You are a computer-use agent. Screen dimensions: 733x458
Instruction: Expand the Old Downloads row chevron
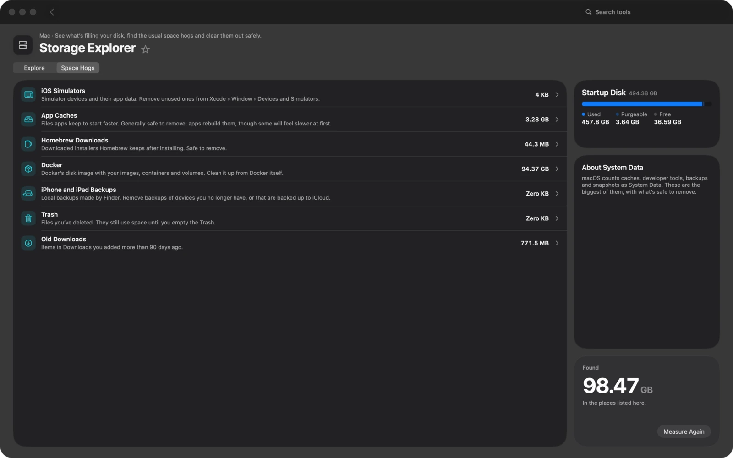(557, 243)
